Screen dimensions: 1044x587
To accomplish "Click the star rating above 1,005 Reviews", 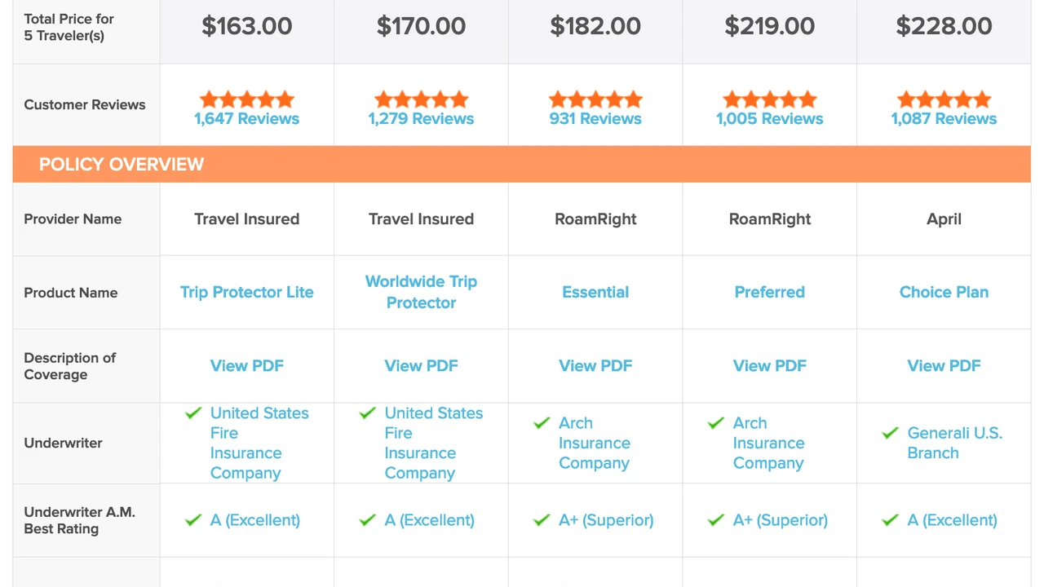I will coord(769,99).
